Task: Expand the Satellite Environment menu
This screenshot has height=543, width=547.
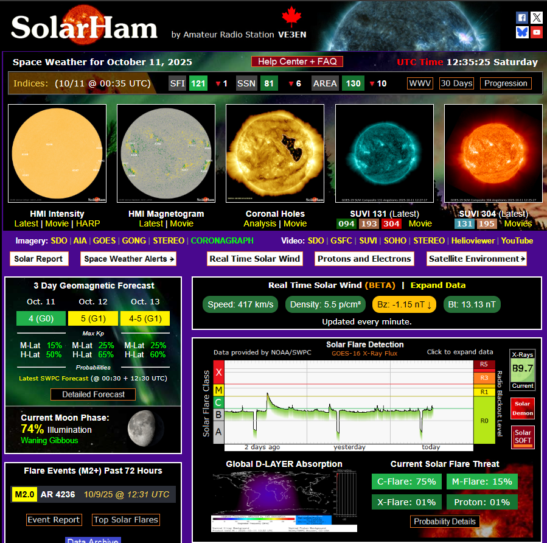Action: pos(476,259)
